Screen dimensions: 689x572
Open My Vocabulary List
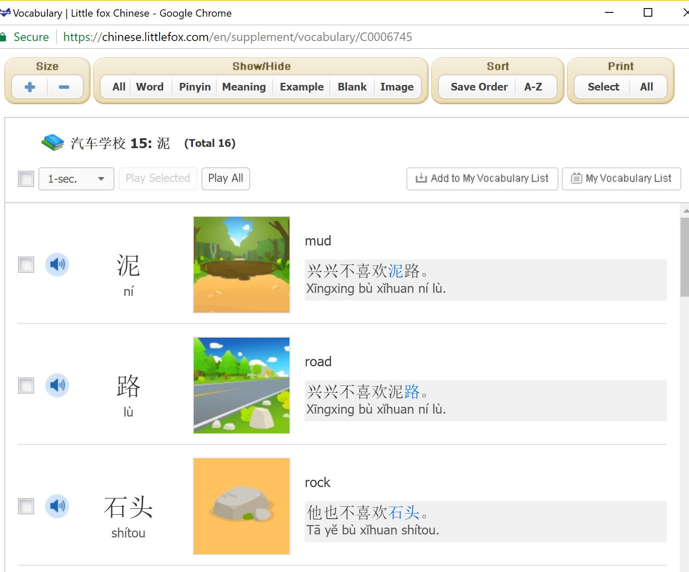coord(621,178)
